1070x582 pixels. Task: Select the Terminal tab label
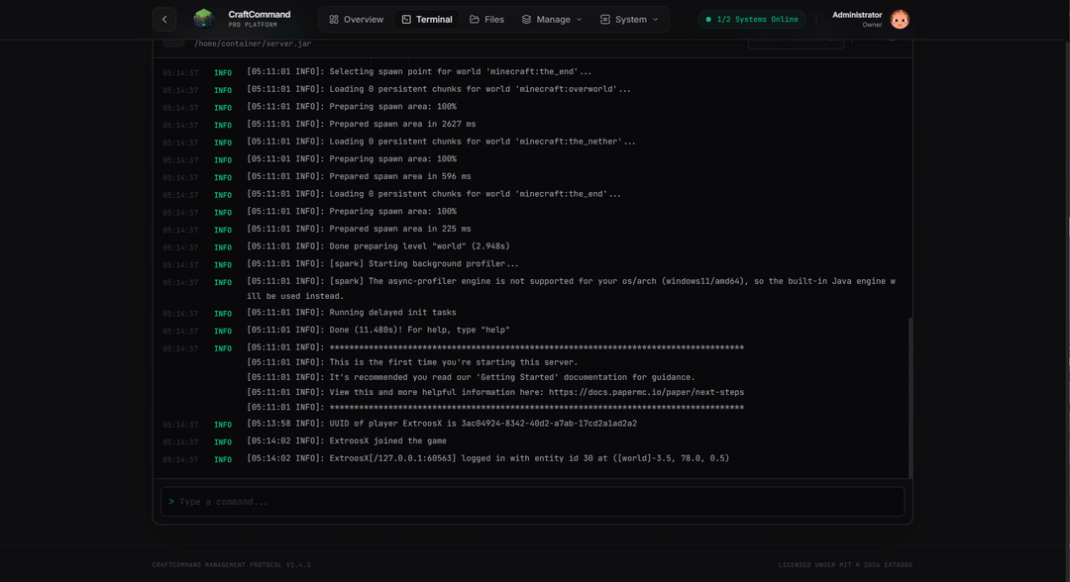(x=434, y=20)
